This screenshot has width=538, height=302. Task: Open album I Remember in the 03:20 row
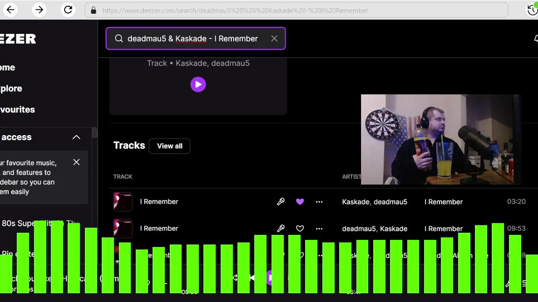[443, 202]
